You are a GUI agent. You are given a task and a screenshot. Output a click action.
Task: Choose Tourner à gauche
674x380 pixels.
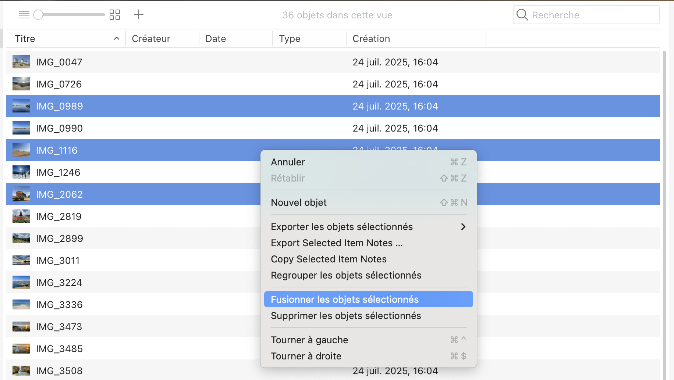click(x=309, y=340)
